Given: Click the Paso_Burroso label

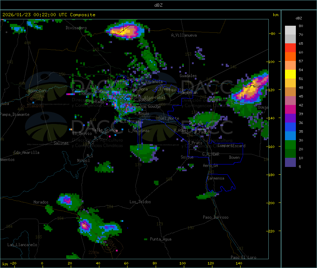Looking at the screenshot, I should [216, 217].
